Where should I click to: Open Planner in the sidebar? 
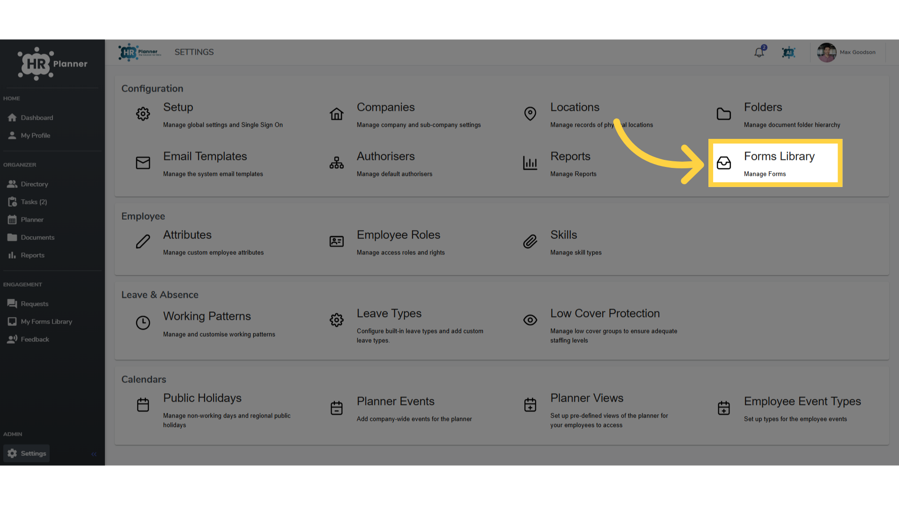tap(26, 220)
